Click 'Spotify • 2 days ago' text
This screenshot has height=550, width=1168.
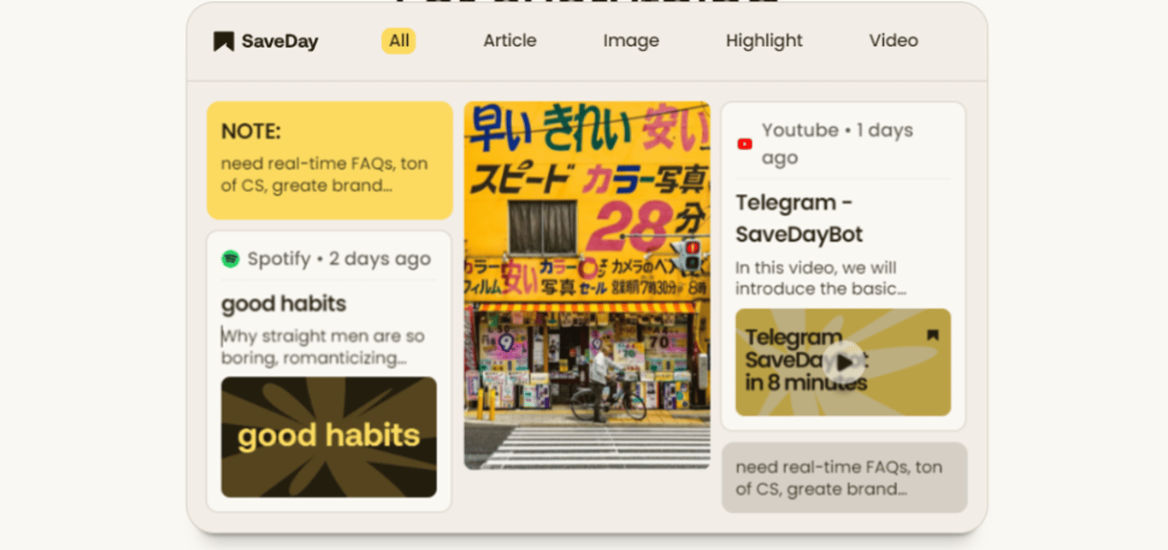(x=339, y=259)
